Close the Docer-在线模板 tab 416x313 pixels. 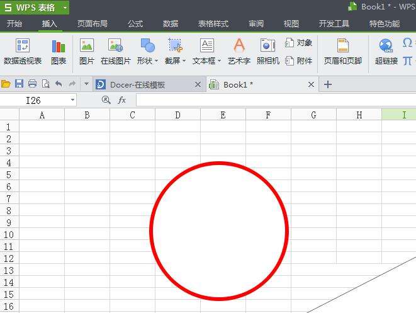[x=198, y=84]
